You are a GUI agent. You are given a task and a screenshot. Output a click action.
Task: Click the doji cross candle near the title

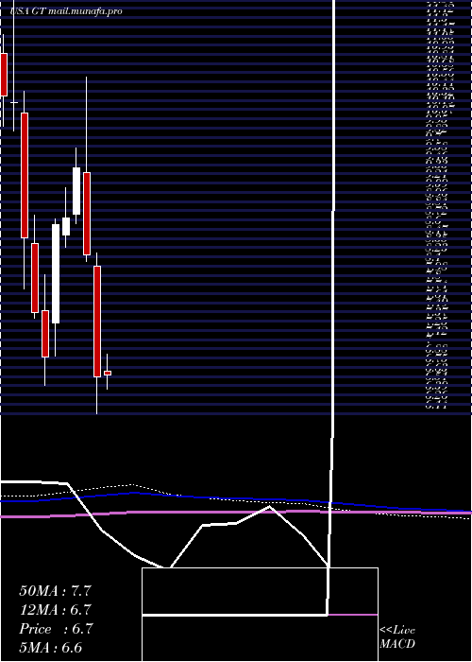coord(14,102)
